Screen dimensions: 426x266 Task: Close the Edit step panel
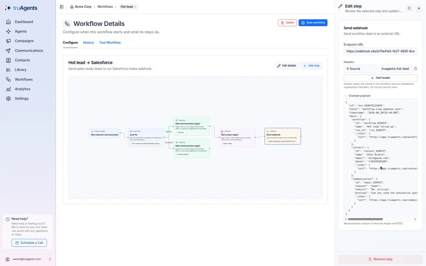pos(419,8)
